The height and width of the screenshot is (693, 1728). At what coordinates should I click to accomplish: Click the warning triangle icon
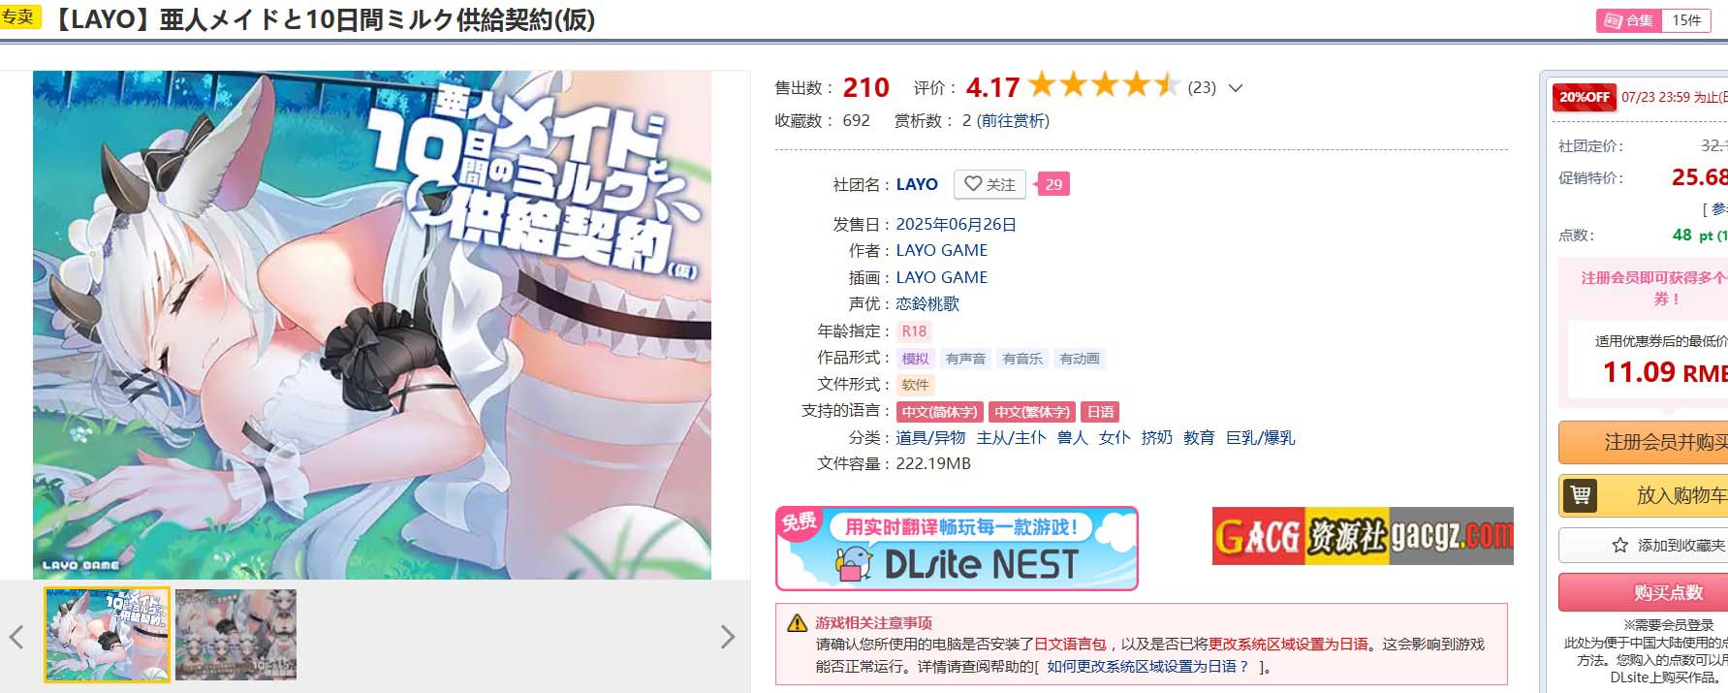797,622
